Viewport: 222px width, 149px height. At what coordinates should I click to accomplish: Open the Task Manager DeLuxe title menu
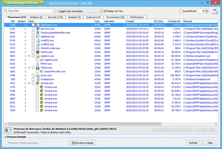(x=23, y=2)
